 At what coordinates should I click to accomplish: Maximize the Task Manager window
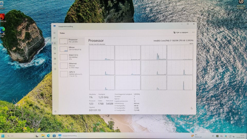tap(188, 24)
